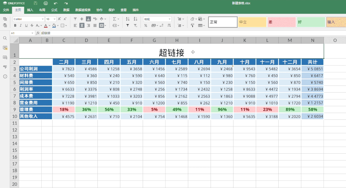Apply the 好 cell style
Image resolution: width=346 pixels, height=188 pixels.
(x=311, y=22)
